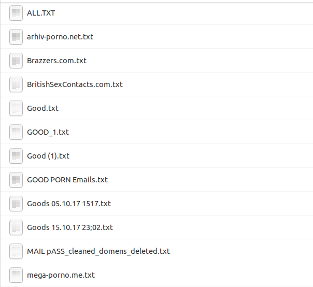Click the Good.txt file name
The width and height of the screenshot is (313, 287).
point(42,108)
